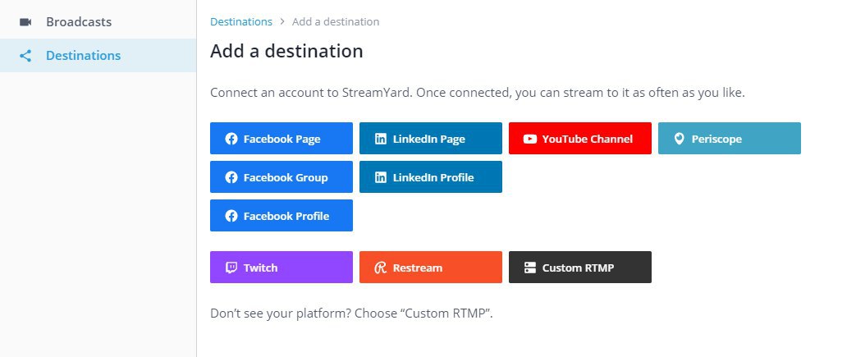Click the LinkedIn logo on LinkedIn Profile
The image size is (856, 357).
click(381, 177)
